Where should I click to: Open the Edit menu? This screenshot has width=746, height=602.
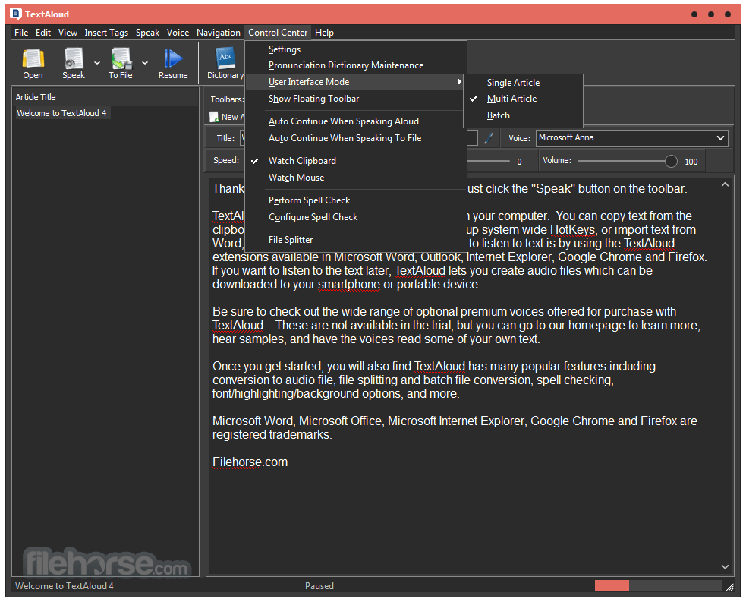[x=43, y=33]
